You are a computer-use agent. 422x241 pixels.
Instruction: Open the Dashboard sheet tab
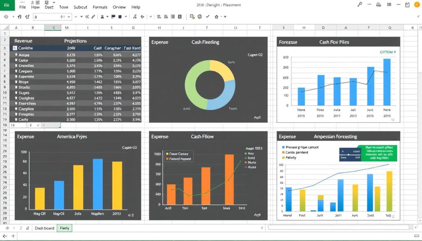click(x=44, y=228)
